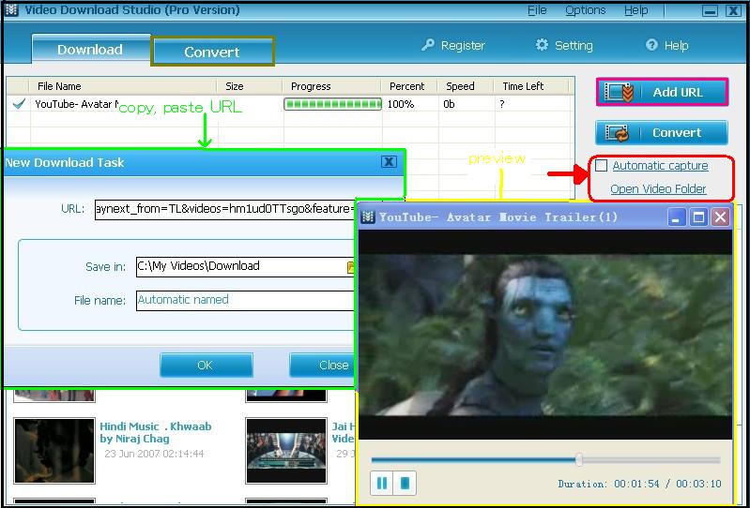Image resolution: width=750 pixels, height=508 pixels.
Task: Click the Percent column header
Action: [409, 86]
